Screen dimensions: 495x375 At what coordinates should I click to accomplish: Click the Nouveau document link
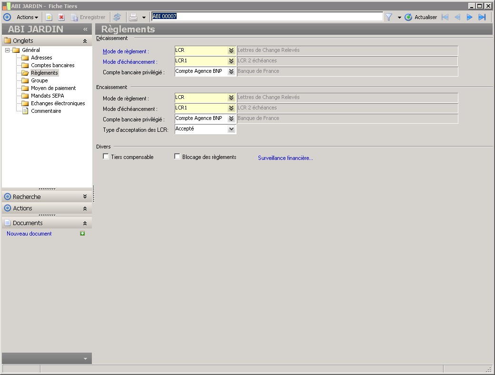click(29, 234)
